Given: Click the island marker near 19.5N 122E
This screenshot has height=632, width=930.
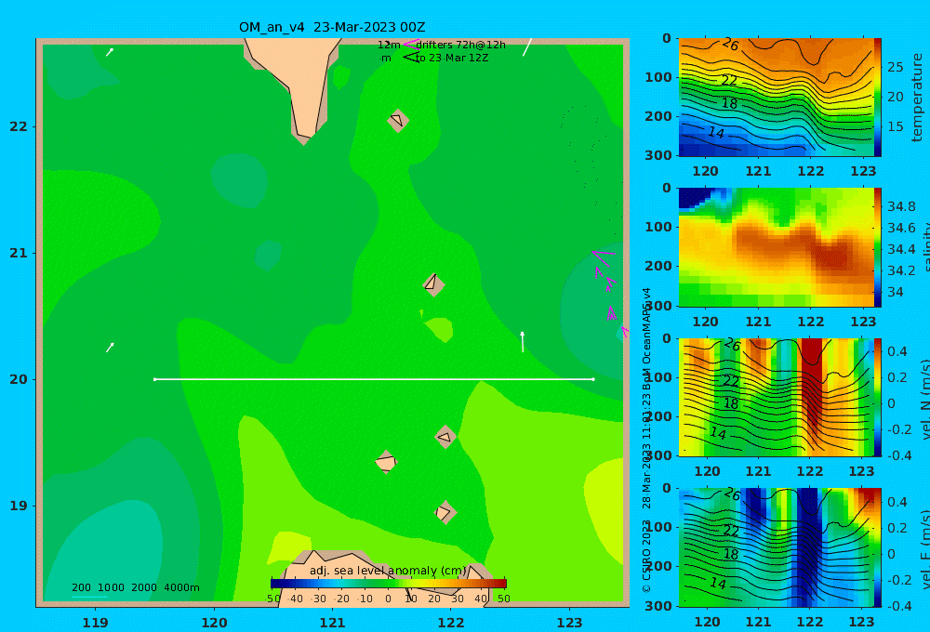Looking at the screenshot, I should click(445, 437).
